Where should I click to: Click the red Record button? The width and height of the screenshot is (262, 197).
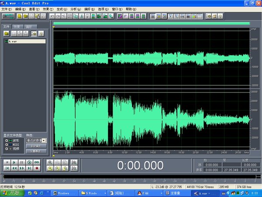tap(37, 168)
